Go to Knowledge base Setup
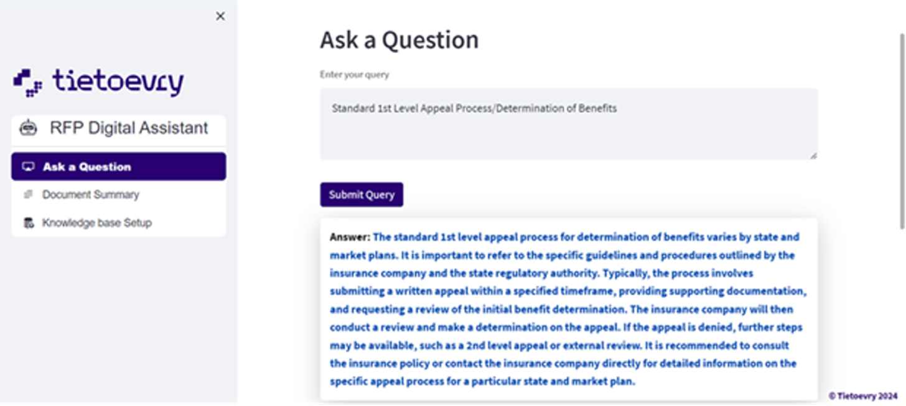The width and height of the screenshot is (906, 406). pos(96,223)
